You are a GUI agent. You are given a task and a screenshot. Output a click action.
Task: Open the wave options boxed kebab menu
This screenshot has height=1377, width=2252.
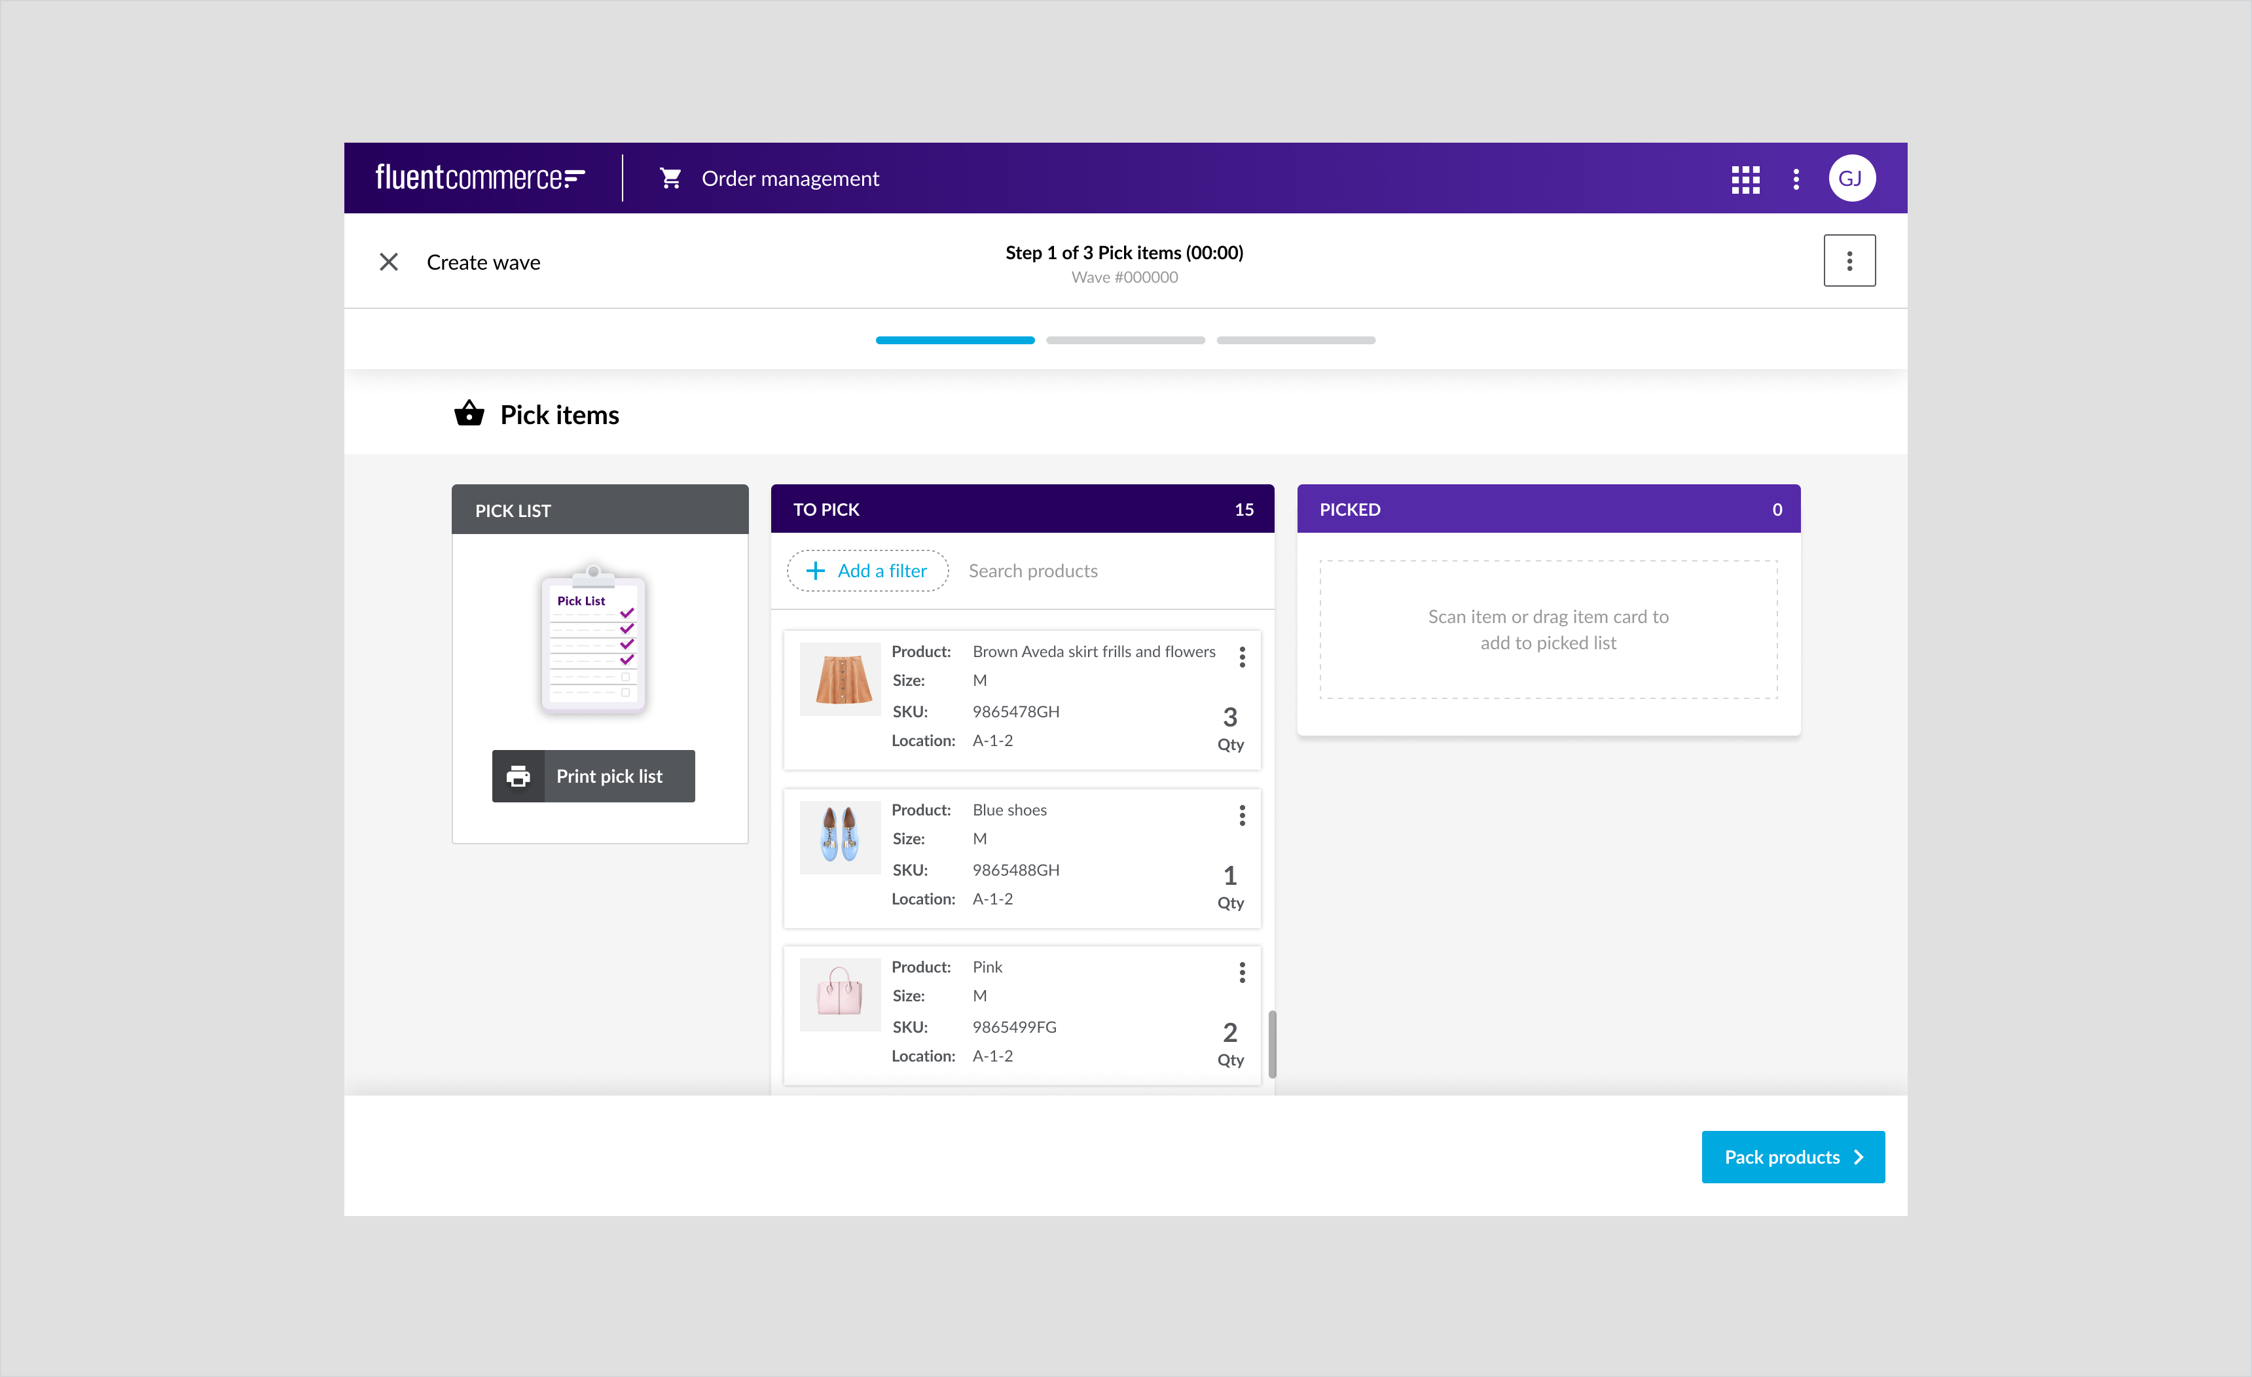(1849, 261)
